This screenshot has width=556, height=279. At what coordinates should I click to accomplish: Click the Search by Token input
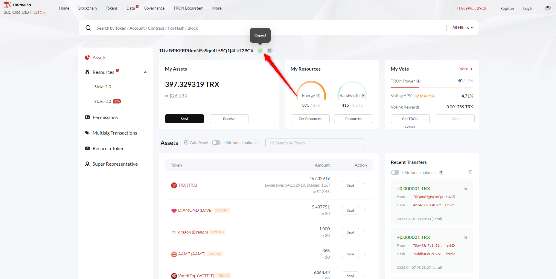[315, 143]
